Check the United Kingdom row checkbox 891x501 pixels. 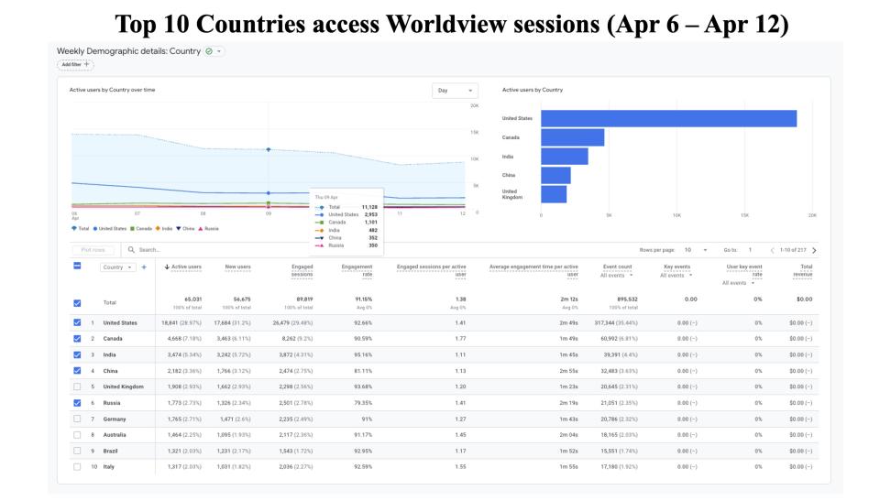(x=77, y=387)
